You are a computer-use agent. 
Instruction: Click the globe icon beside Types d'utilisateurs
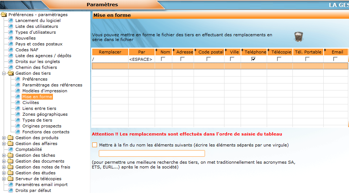tap(11, 32)
